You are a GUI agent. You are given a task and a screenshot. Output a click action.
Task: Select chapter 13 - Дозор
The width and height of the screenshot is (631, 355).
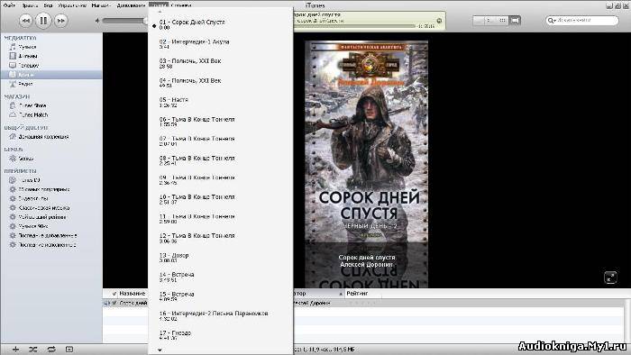(174, 258)
